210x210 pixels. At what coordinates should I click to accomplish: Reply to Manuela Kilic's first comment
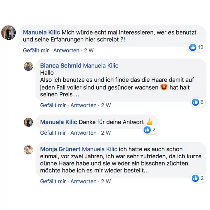click(x=66, y=50)
